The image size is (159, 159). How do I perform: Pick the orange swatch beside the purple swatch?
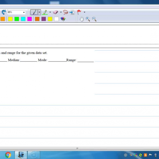(x=37, y=19)
